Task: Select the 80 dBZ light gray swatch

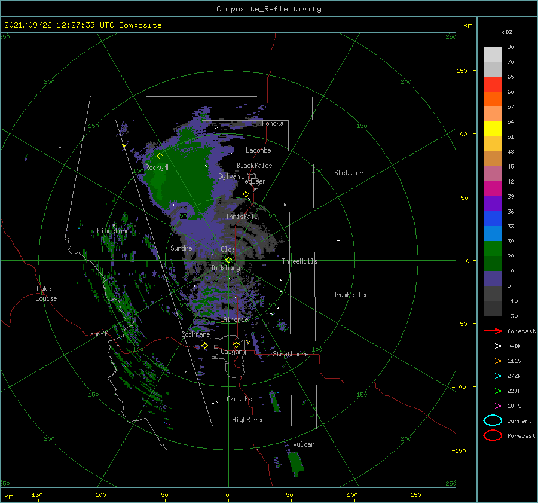Action: (x=493, y=54)
